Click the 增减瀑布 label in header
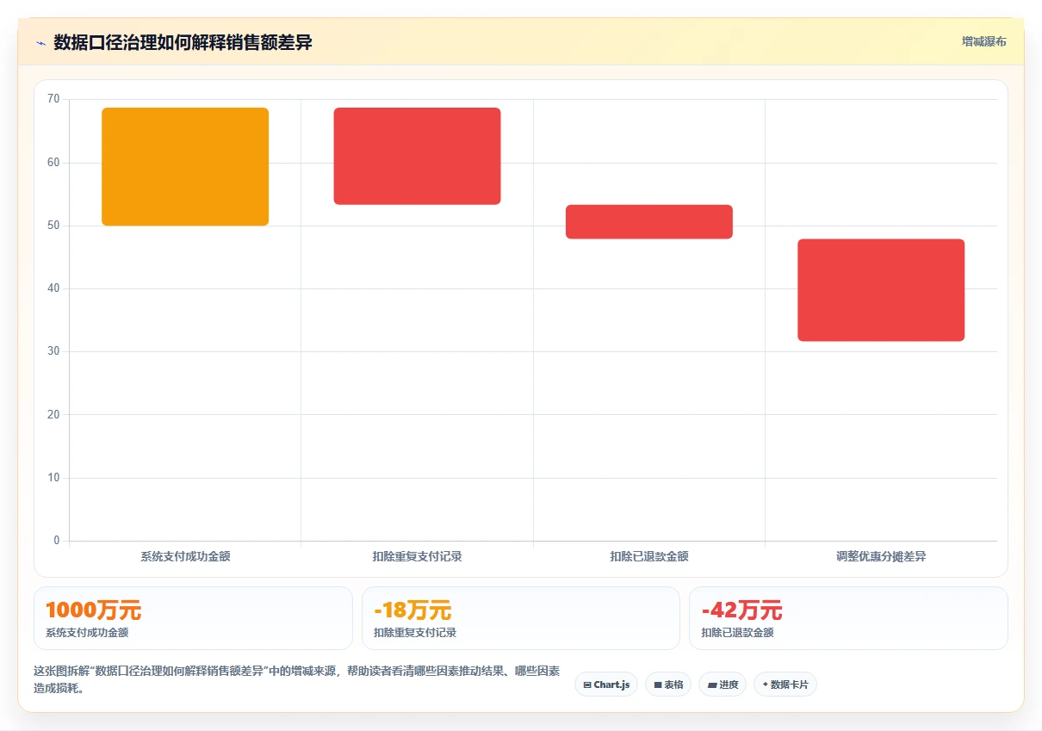Viewport: 1042px width, 731px height. click(984, 41)
